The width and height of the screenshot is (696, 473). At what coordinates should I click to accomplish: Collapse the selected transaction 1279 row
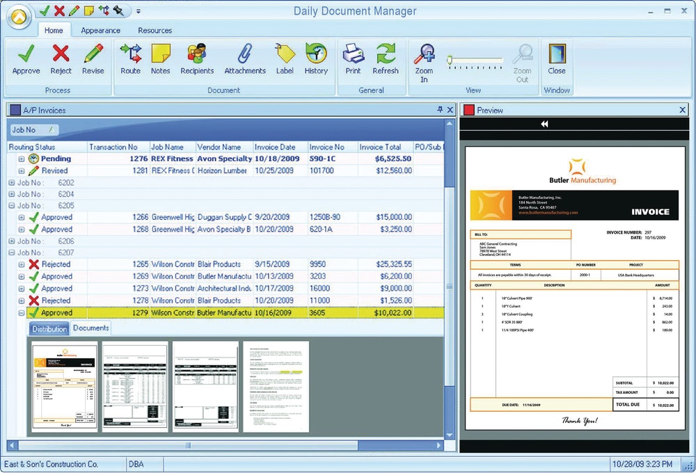22,313
